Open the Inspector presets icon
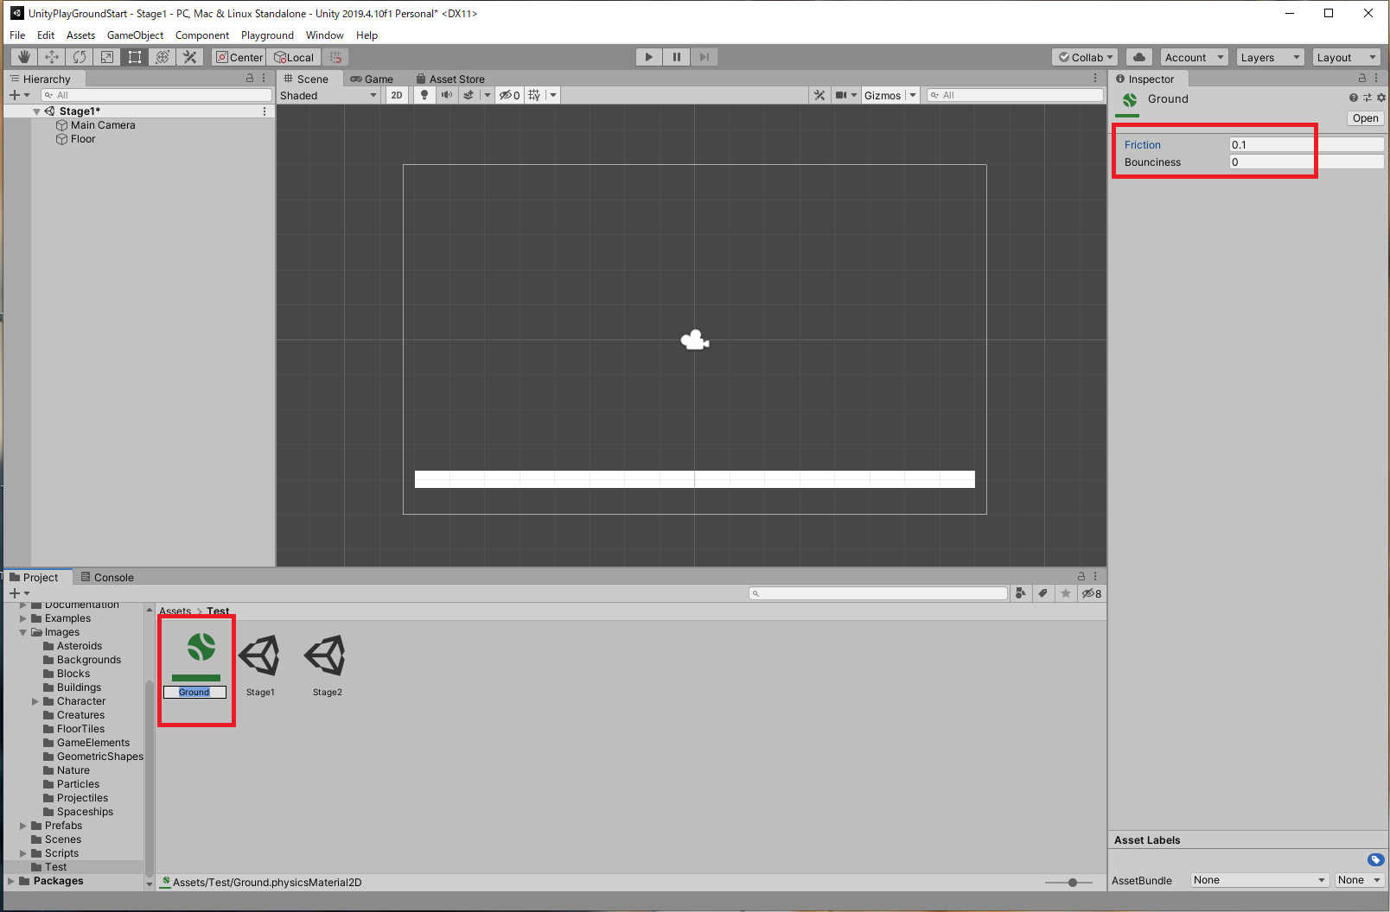Viewport: 1390px width, 912px height. 1368,98
